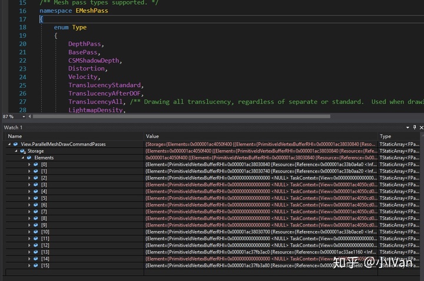Click the left arrow of horizontal scrollbar
Image resolution: width=424 pixels, height=281 pixels.
[x=30, y=116]
